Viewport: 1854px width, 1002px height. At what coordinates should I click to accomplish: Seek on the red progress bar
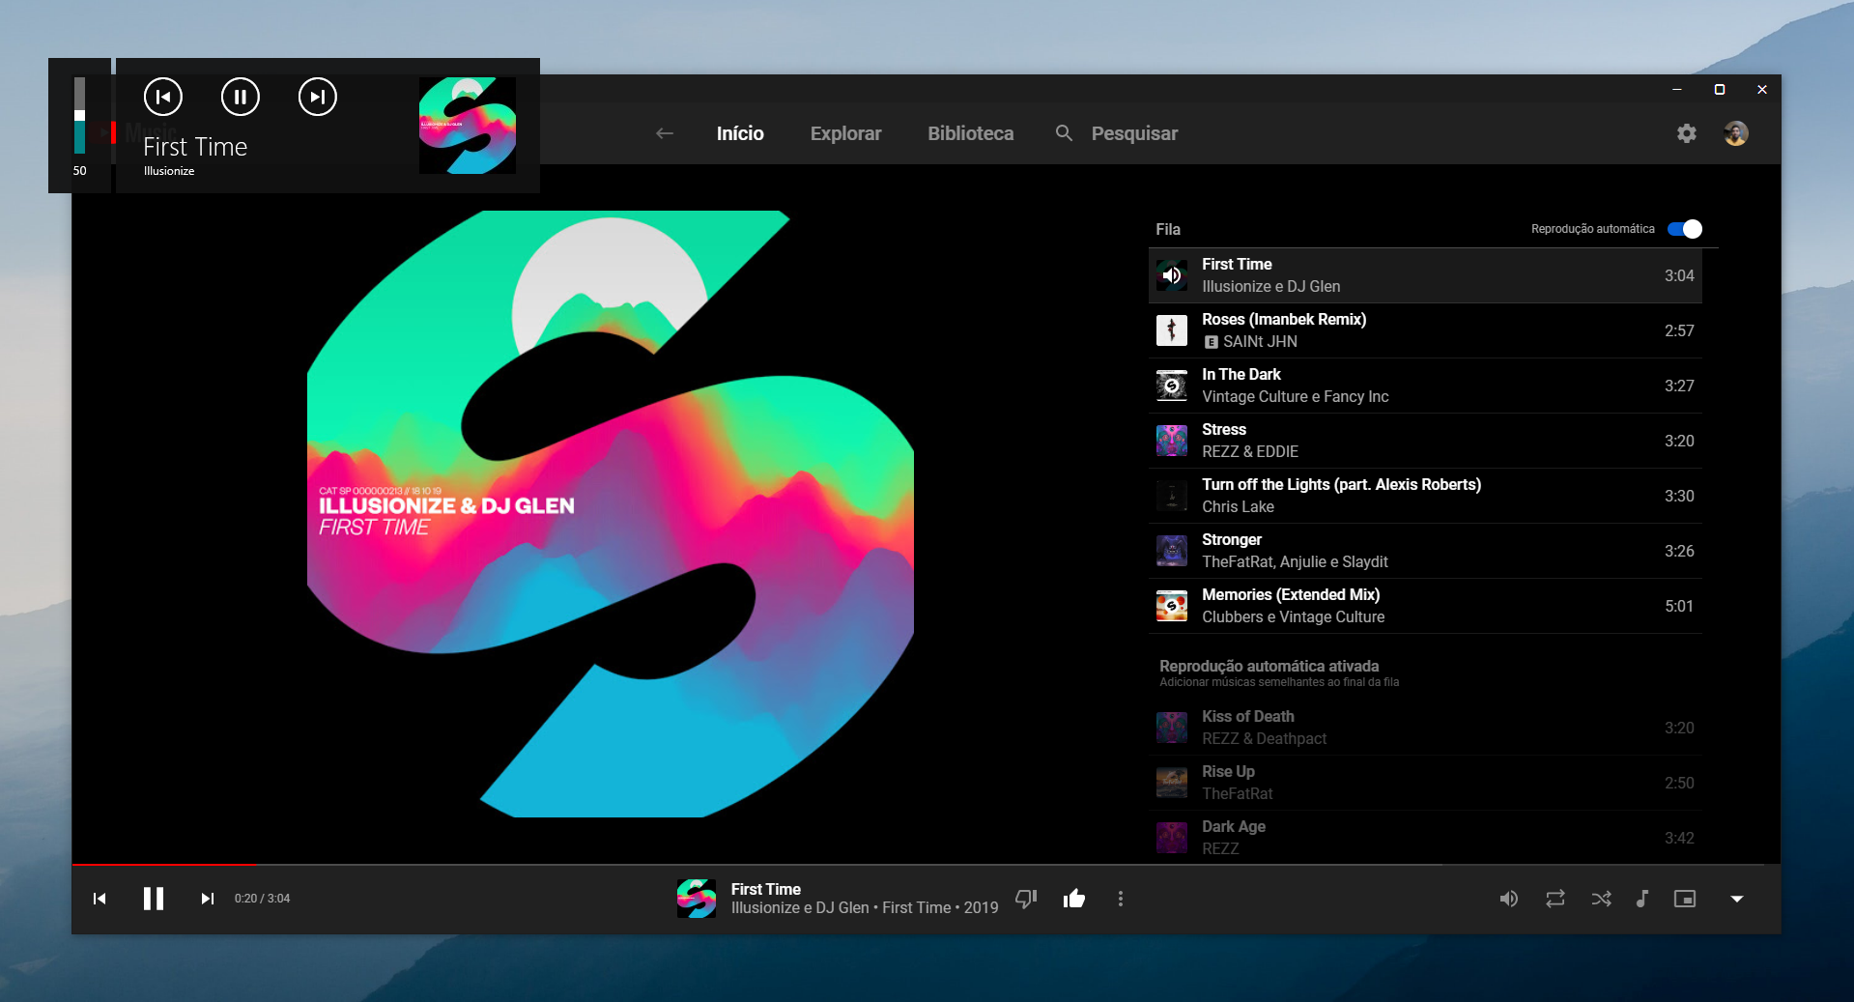point(926,864)
